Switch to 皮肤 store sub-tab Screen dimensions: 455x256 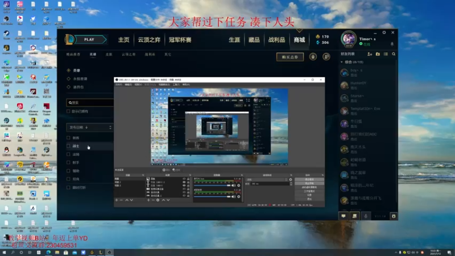click(109, 54)
